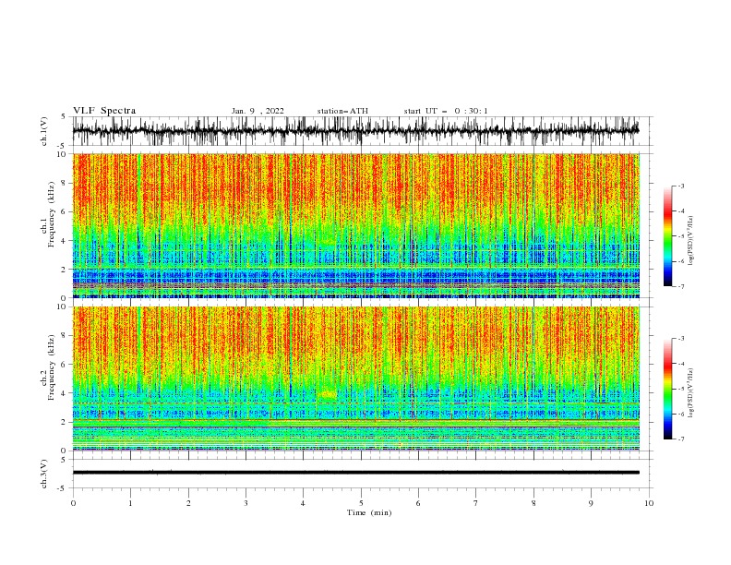Screen dimensions: 731x565
Task: Click the 'Time (min)' axis label
Action: 369,512
